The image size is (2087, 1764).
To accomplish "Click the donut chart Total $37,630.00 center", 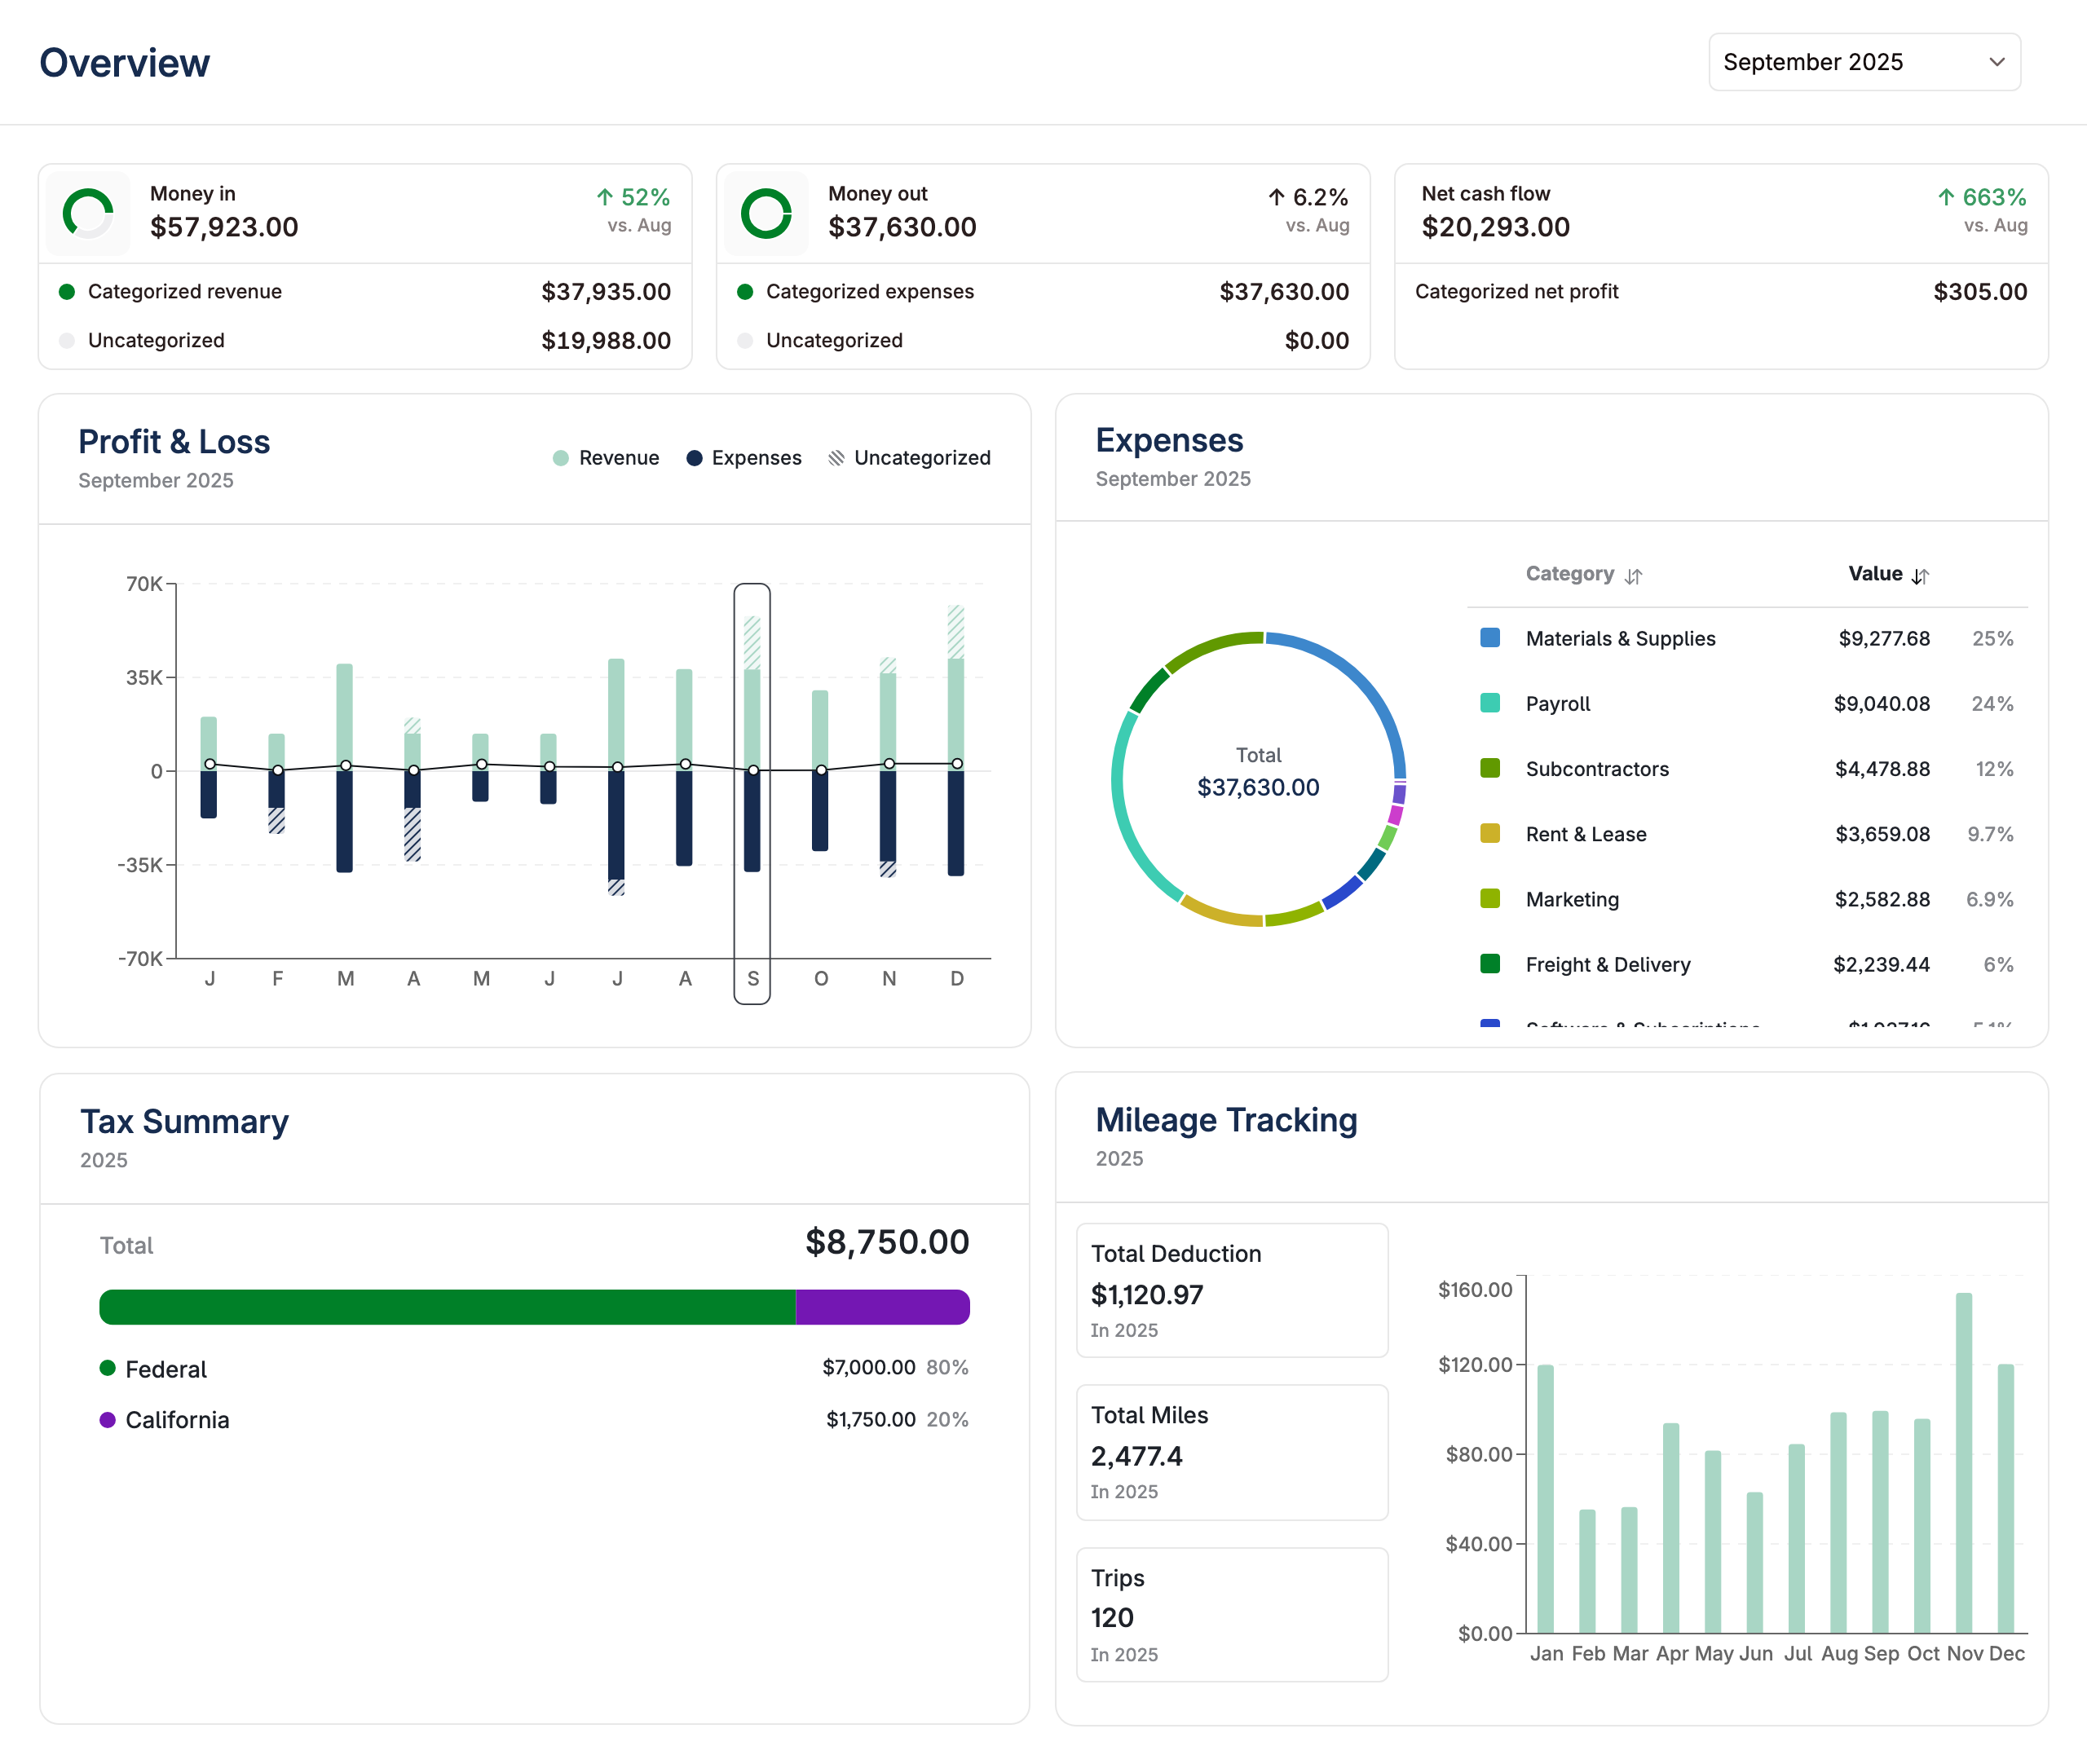I will tap(1258, 773).
